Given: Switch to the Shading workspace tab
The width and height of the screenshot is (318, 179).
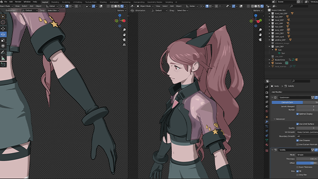Looking at the screenshot, I should 103,2.
